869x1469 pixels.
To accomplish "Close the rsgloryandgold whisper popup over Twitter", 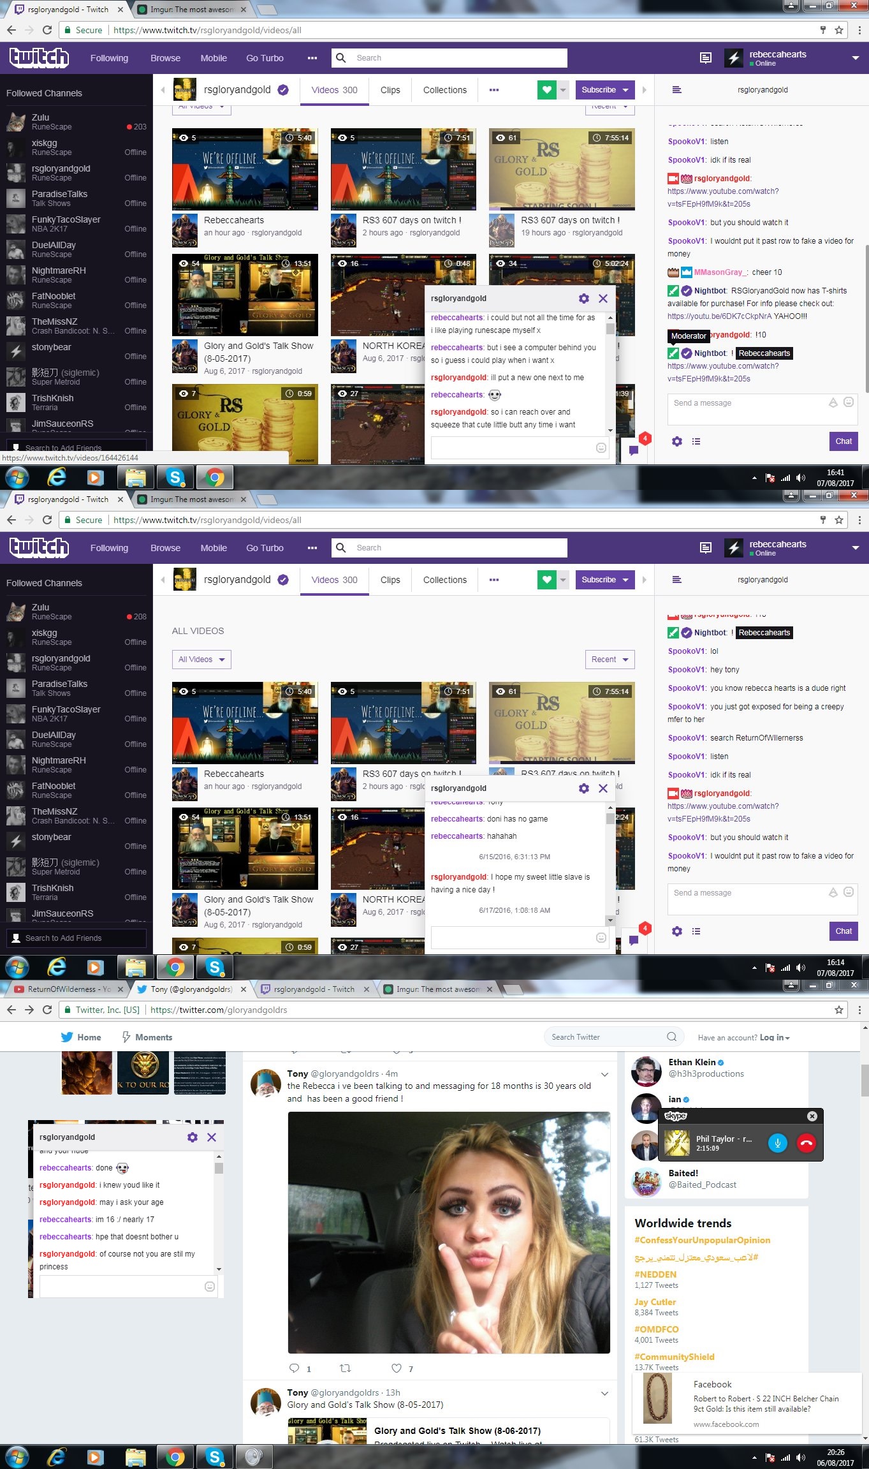I will tap(212, 1137).
